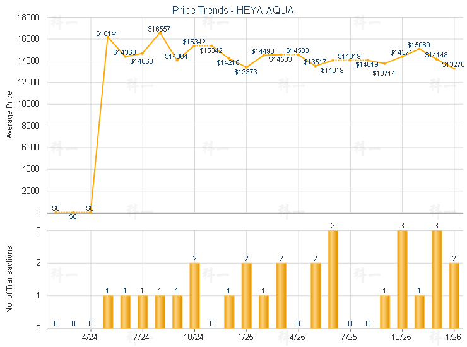
Task: Click the $14004 price data point
Action: [x=177, y=60]
